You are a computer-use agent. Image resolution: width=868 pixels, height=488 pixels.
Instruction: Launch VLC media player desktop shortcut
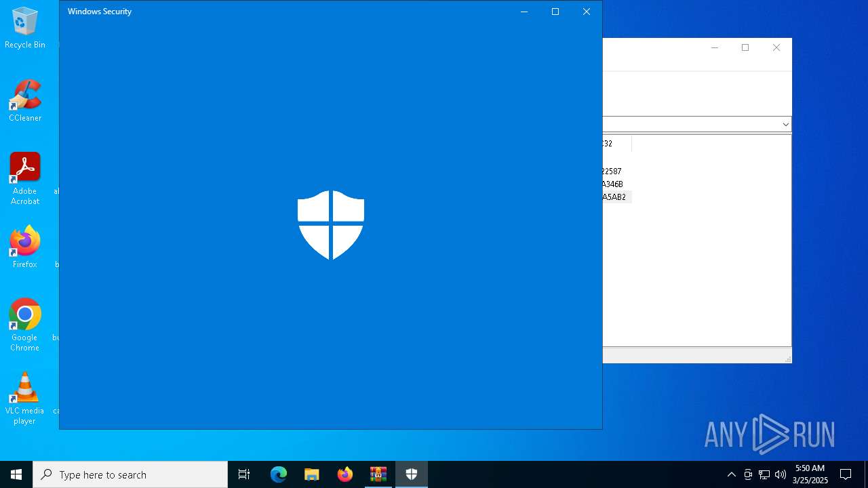(25, 399)
